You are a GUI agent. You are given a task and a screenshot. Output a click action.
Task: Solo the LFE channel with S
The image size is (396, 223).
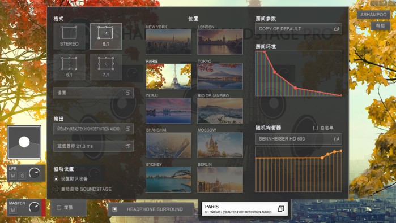22,176
